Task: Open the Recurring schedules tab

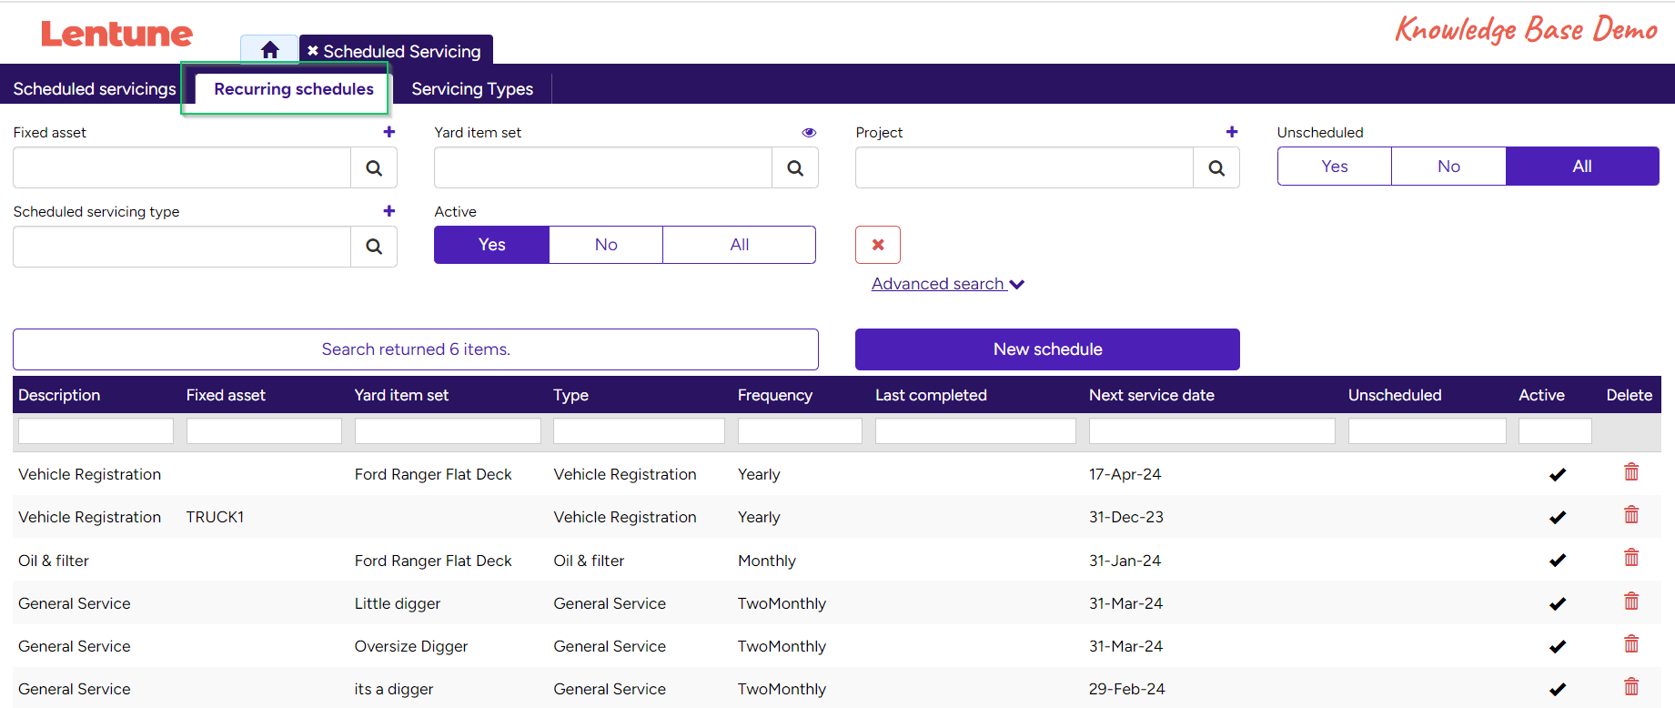Action: 294,89
